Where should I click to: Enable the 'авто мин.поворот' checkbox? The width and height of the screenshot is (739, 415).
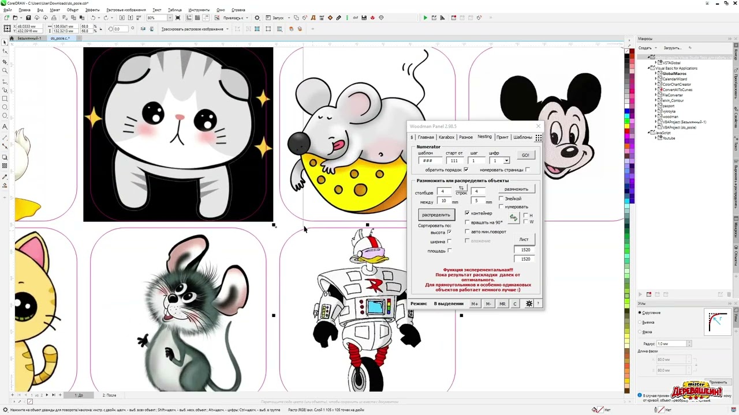pos(467,232)
